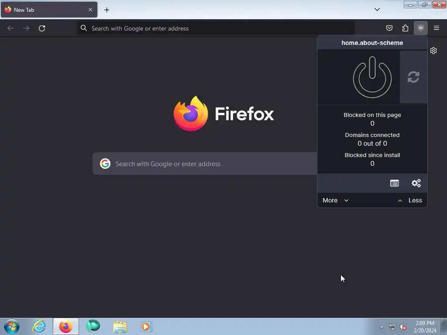Open uBlock dashboard gears icon
This screenshot has height=335, width=447.
click(x=416, y=183)
